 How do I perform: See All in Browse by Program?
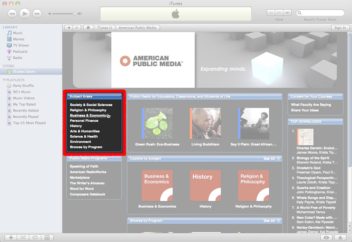[271, 221]
